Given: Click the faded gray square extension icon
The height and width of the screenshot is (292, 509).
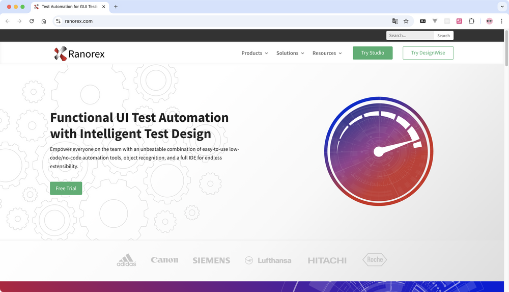Looking at the screenshot, I should (447, 21).
